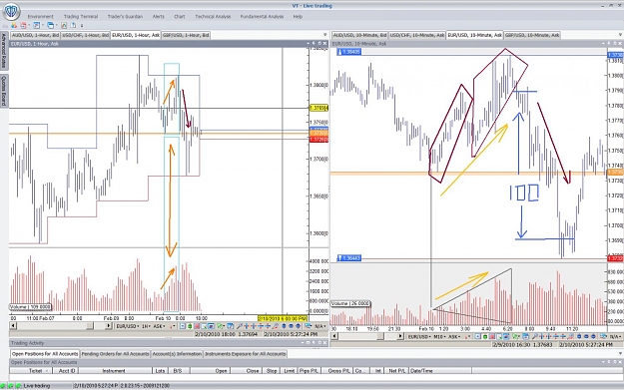Open the EUR/USD instrument dropdown on the 10-Minute chart
624x390 pixels.
tap(419, 337)
